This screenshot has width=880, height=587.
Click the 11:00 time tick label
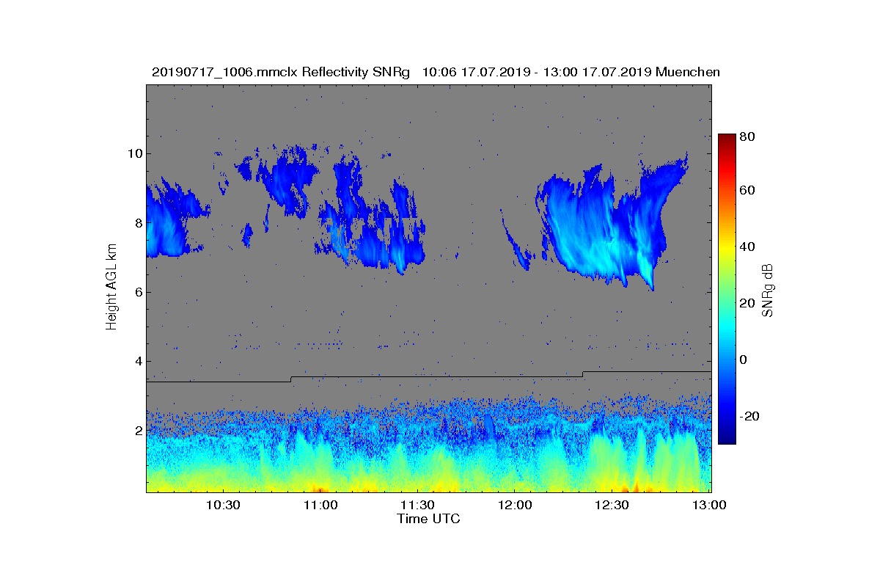320,505
